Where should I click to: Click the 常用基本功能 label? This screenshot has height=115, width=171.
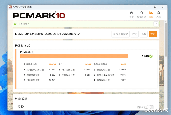pyautogui.click(x=30, y=64)
